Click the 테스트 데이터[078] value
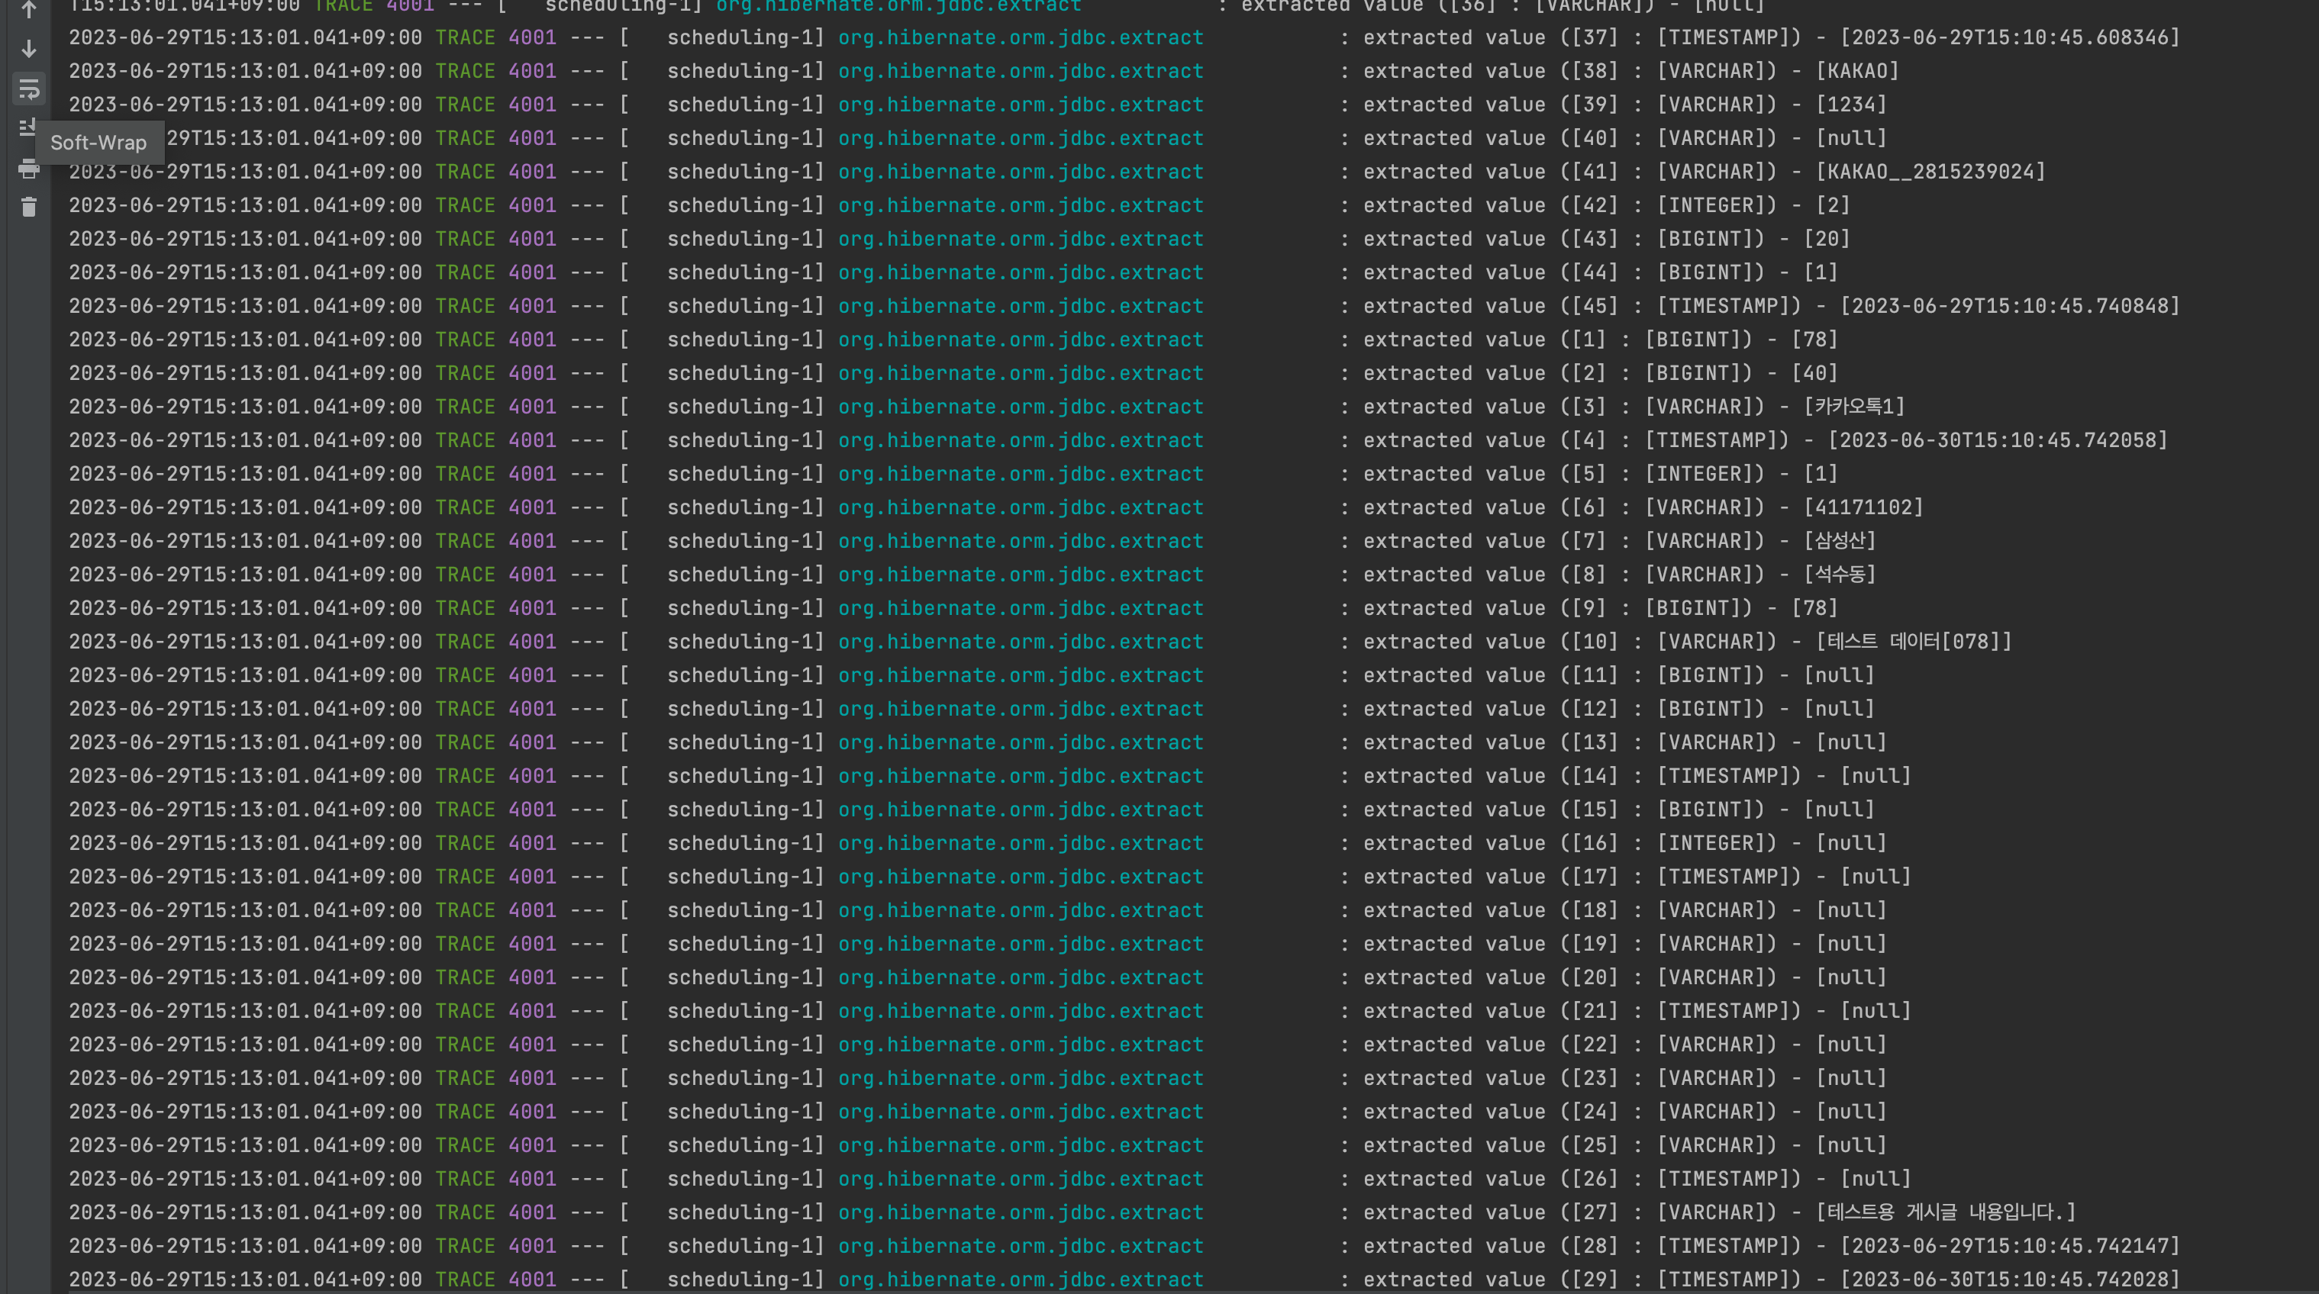 click(1913, 642)
